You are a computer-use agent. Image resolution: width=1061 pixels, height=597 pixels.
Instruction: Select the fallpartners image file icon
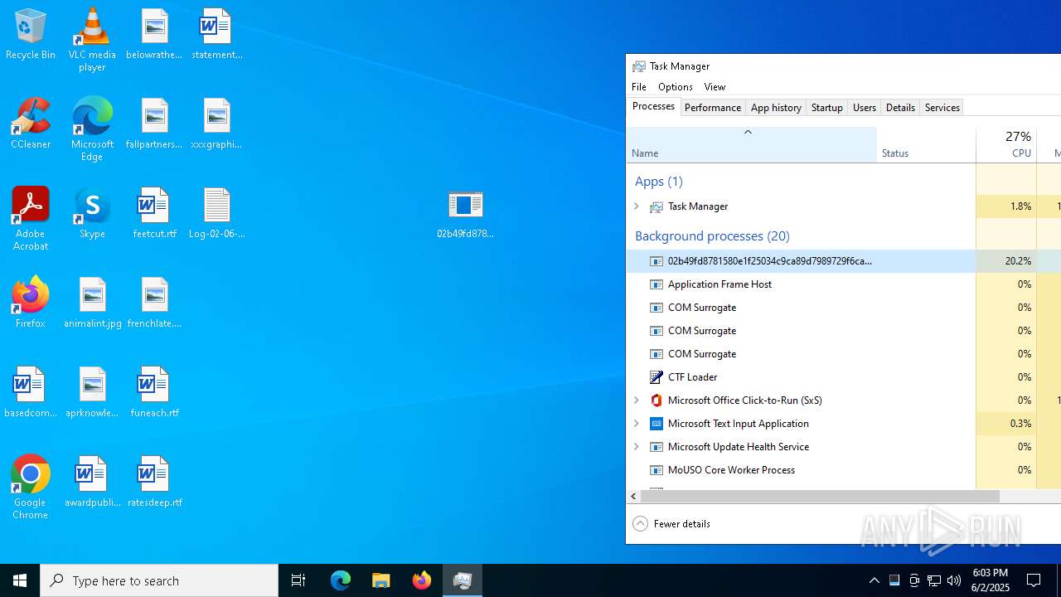point(154,124)
